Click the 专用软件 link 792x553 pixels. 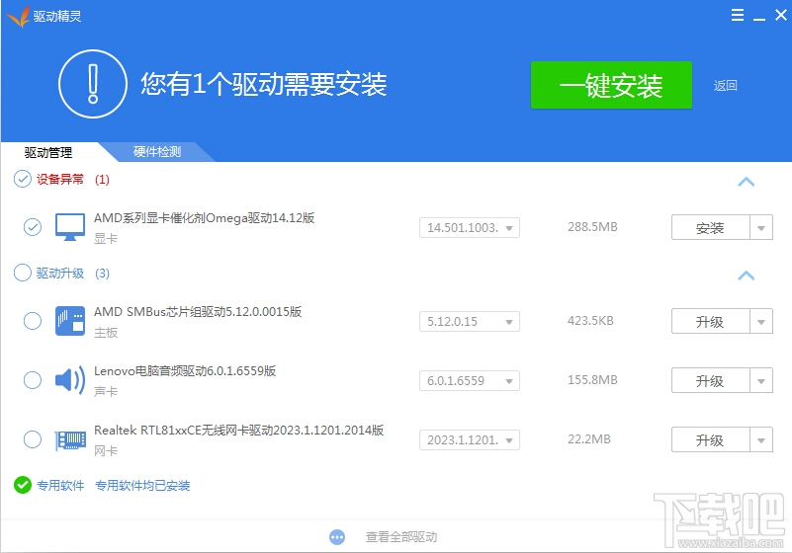coord(60,486)
